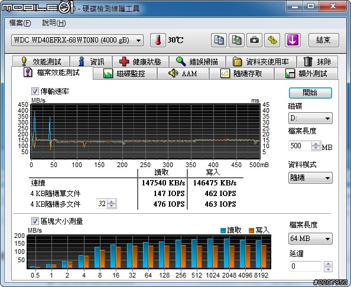Open the options gear icon

point(272,40)
